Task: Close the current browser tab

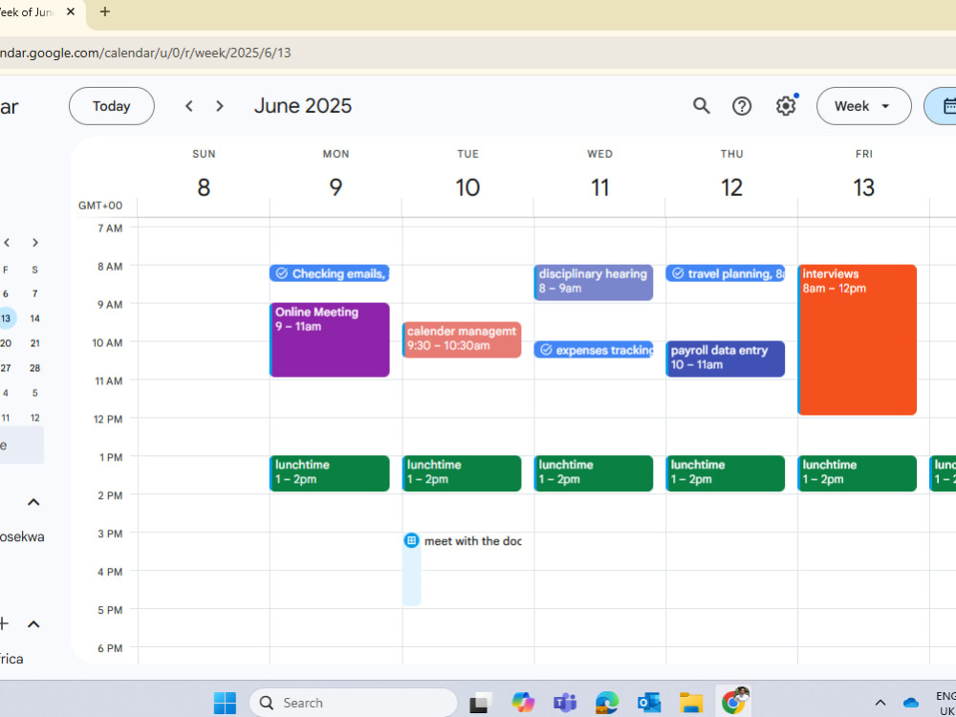Action: tap(71, 11)
